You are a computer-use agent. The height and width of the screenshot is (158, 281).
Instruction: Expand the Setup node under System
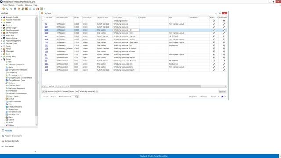tap(4, 122)
